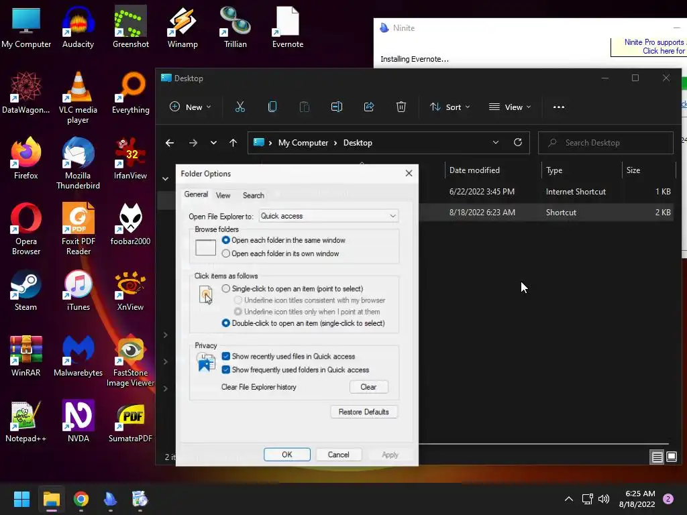Click the Type column header
Viewport: 687px width, 515px height.
(553, 170)
